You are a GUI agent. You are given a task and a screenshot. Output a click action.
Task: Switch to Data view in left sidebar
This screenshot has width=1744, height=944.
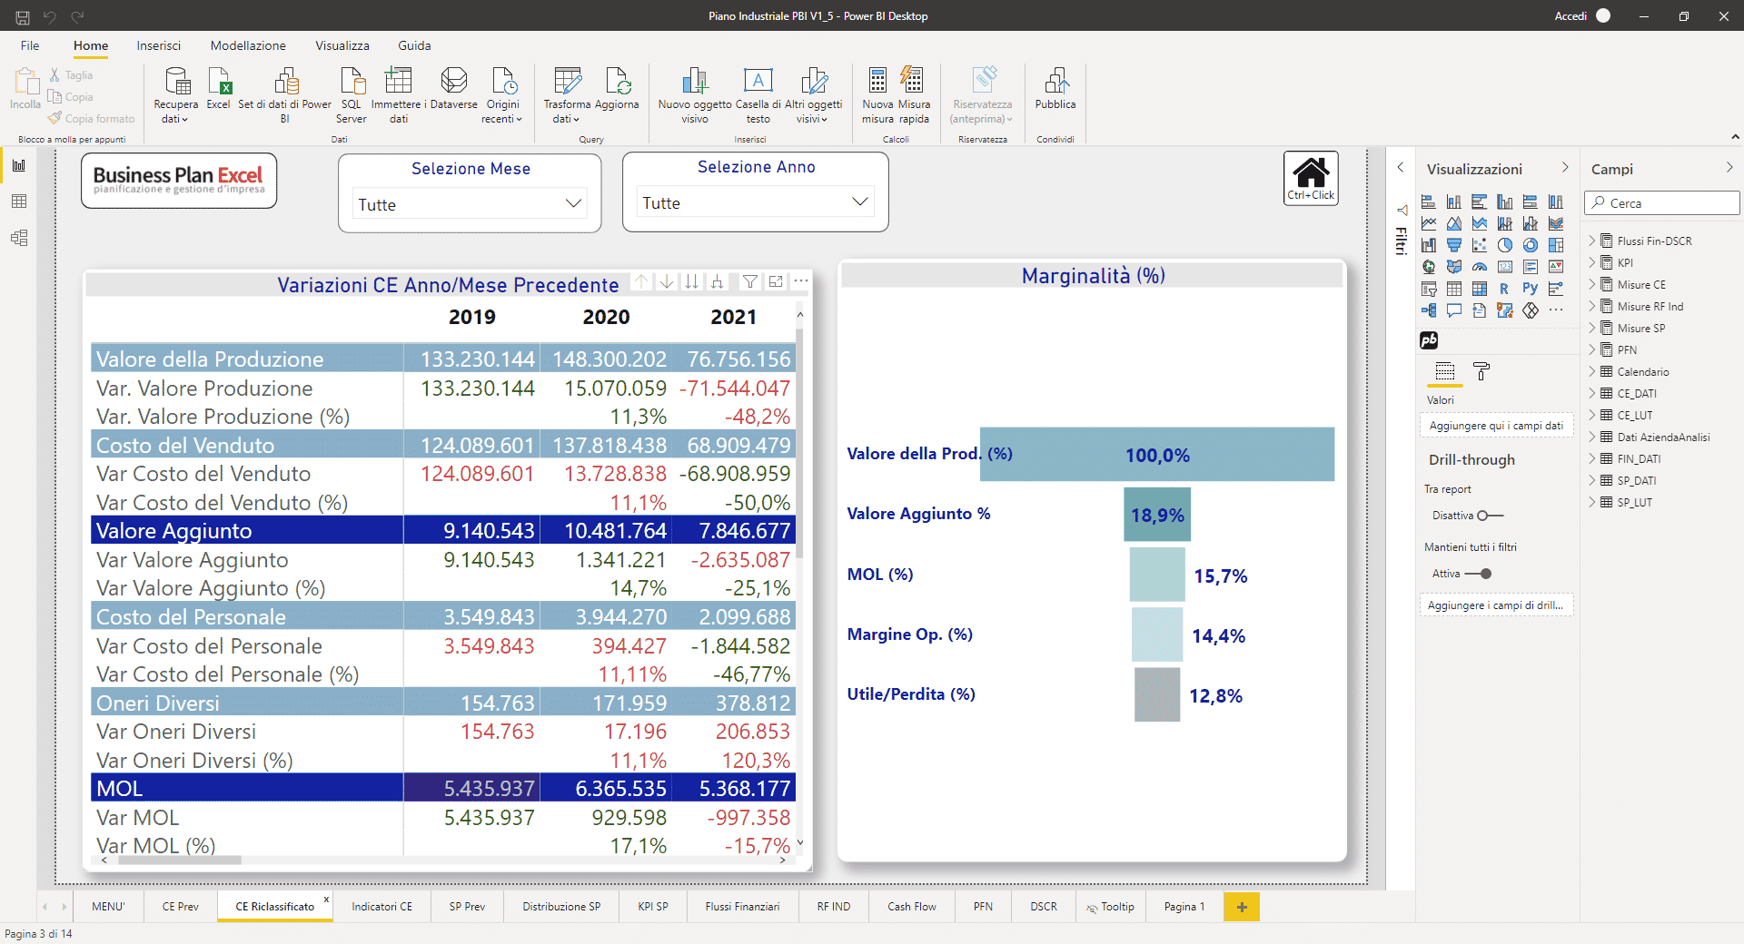click(x=19, y=202)
